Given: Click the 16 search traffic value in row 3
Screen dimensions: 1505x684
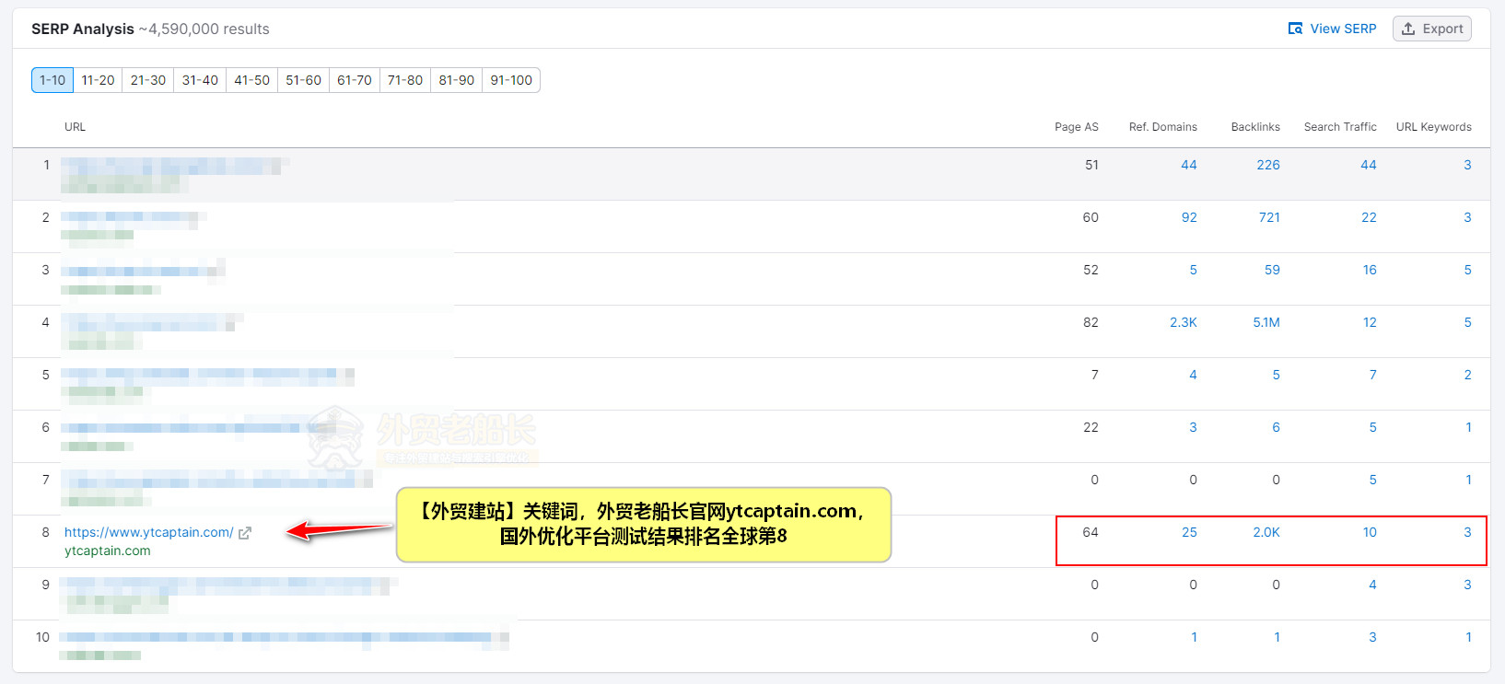Looking at the screenshot, I should (x=1370, y=270).
